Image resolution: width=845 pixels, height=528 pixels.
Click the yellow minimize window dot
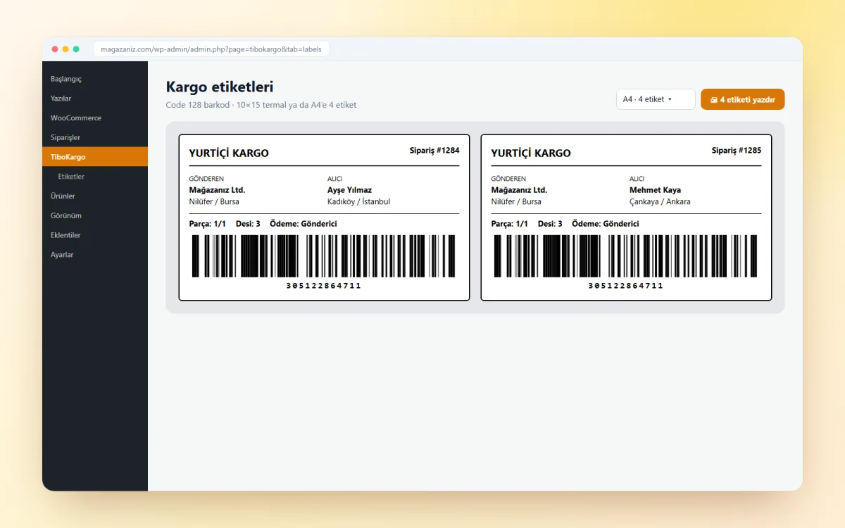65,49
